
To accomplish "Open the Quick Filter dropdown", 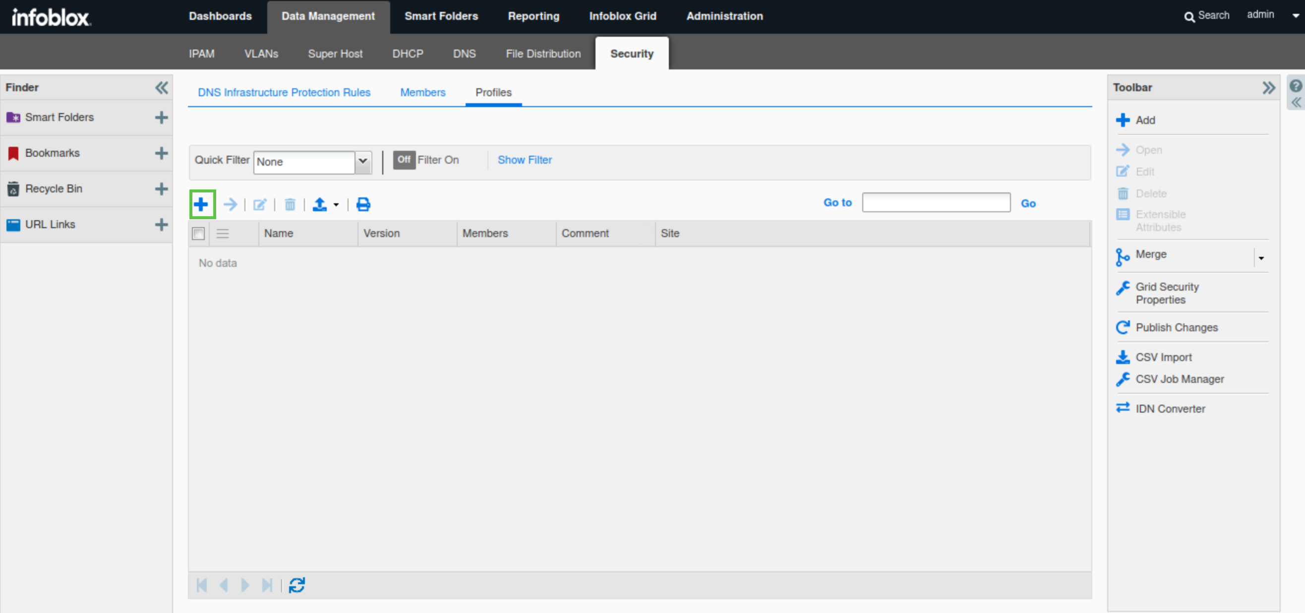I will 363,162.
